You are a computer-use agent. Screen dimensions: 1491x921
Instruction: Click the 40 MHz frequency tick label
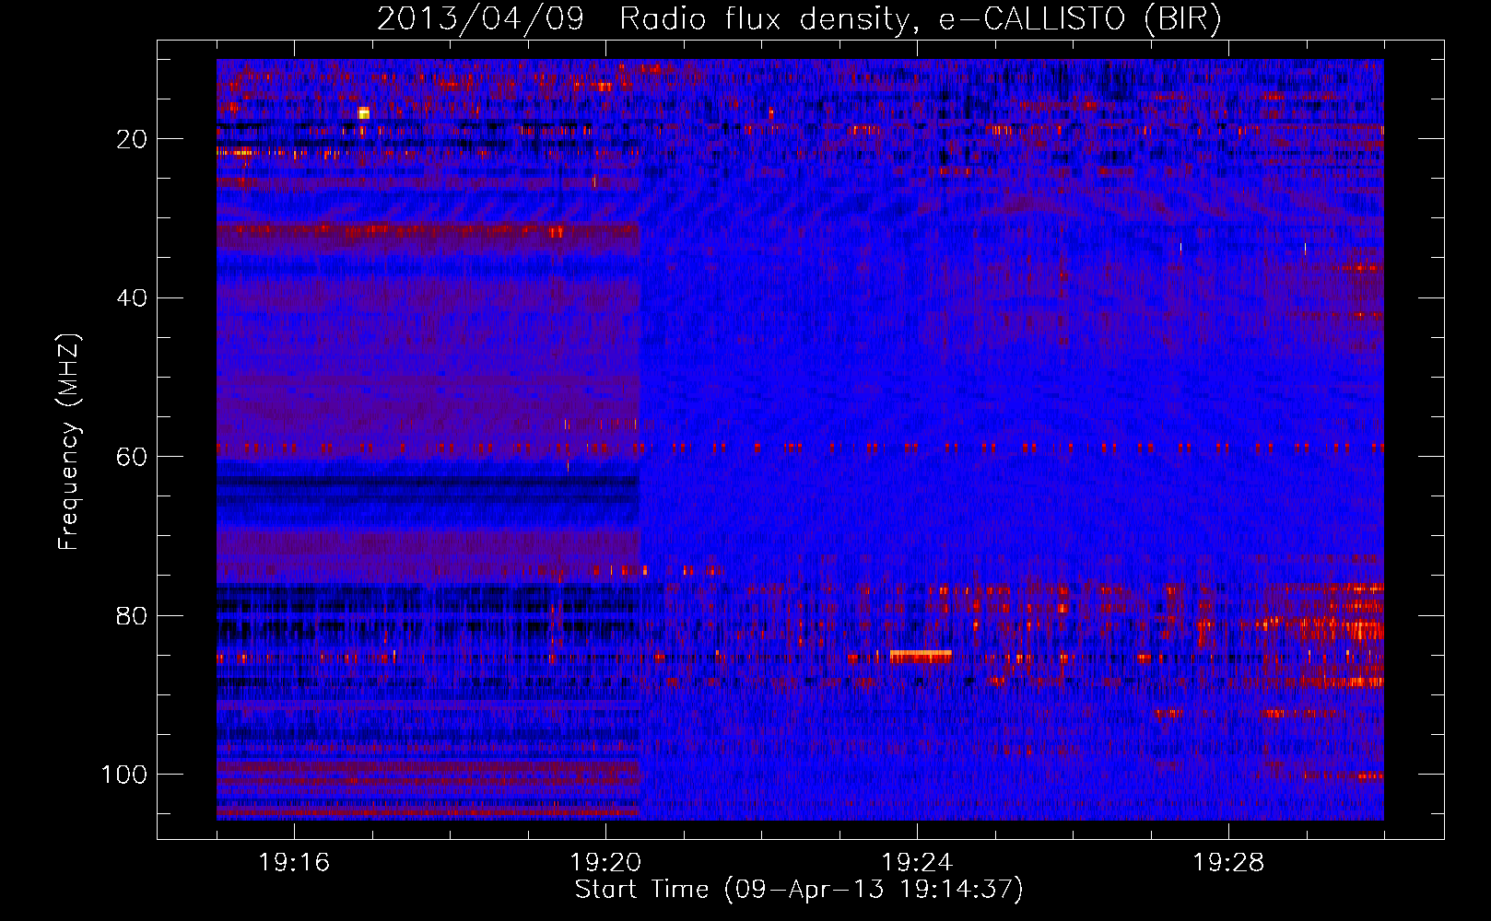[133, 297]
